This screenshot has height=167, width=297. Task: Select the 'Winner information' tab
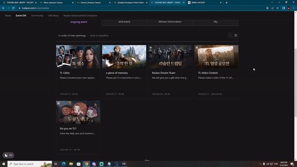click(170, 22)
